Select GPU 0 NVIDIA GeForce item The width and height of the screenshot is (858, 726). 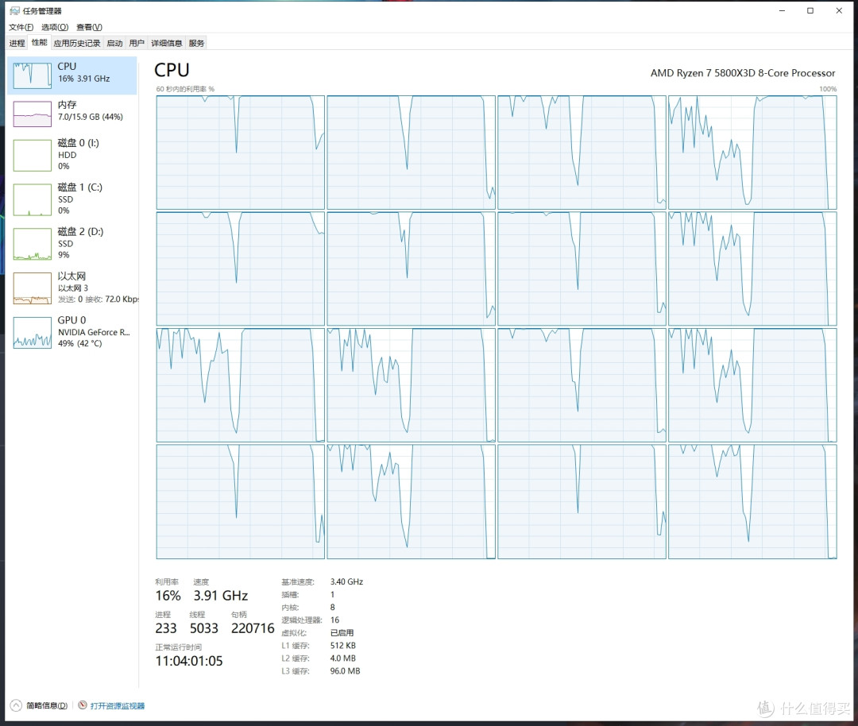(32, 332)
